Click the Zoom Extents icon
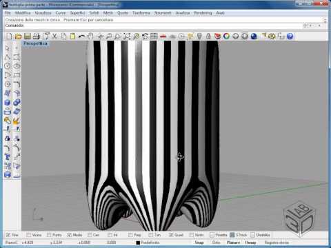Viewport: 331px width, 248px height. point(127,36)
